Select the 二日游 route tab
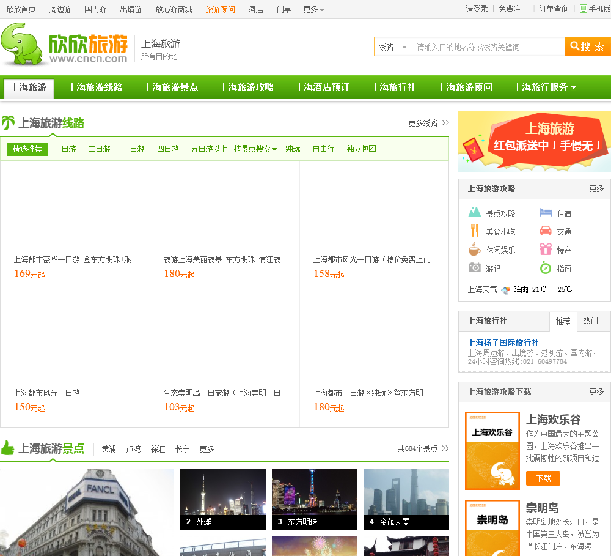The image size is (611, 556). point(100,149)
